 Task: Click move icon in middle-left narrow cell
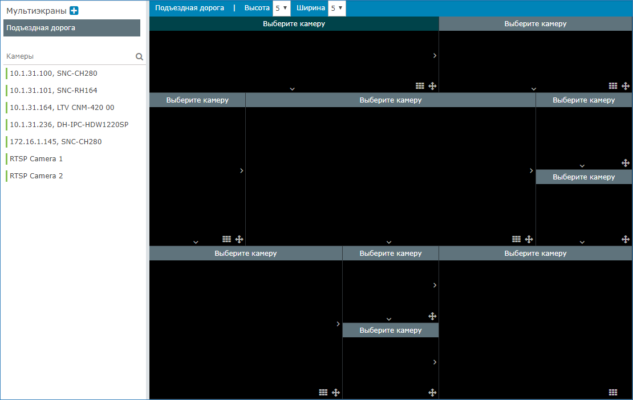pos(240,239)
